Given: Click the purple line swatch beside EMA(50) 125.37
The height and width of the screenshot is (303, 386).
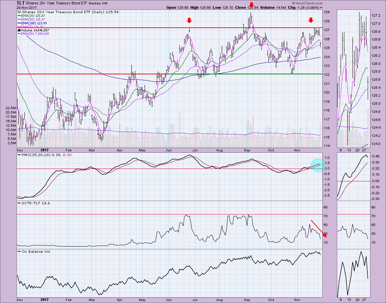Looking at the screenshot, I should click(x=19, y=19).
